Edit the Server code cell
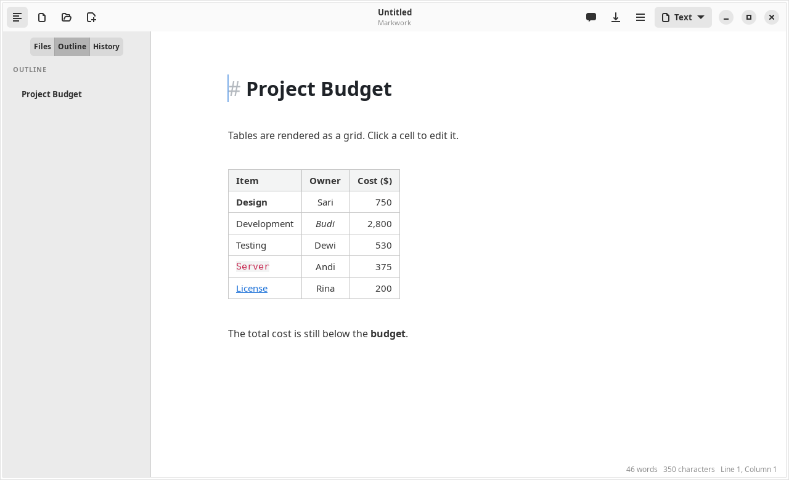 click(265, 266)
